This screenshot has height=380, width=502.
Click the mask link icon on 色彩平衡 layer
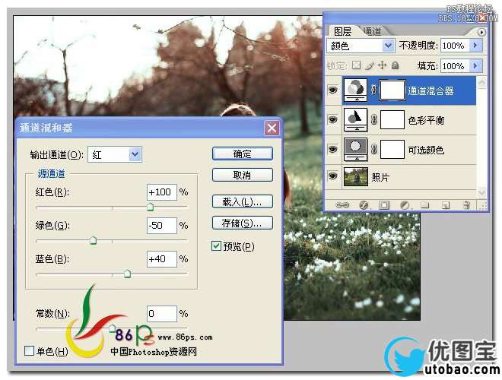coord(373,119)
